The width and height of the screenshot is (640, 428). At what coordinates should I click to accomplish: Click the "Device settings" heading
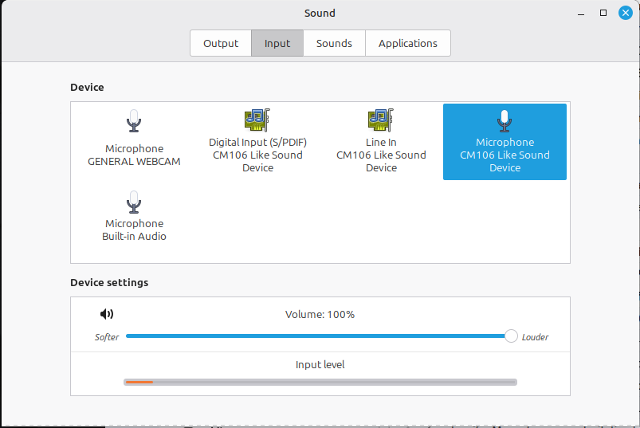[109, 282]
